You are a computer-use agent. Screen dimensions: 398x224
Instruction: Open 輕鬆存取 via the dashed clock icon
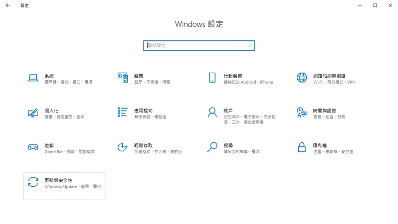click(x=122, y=147)
